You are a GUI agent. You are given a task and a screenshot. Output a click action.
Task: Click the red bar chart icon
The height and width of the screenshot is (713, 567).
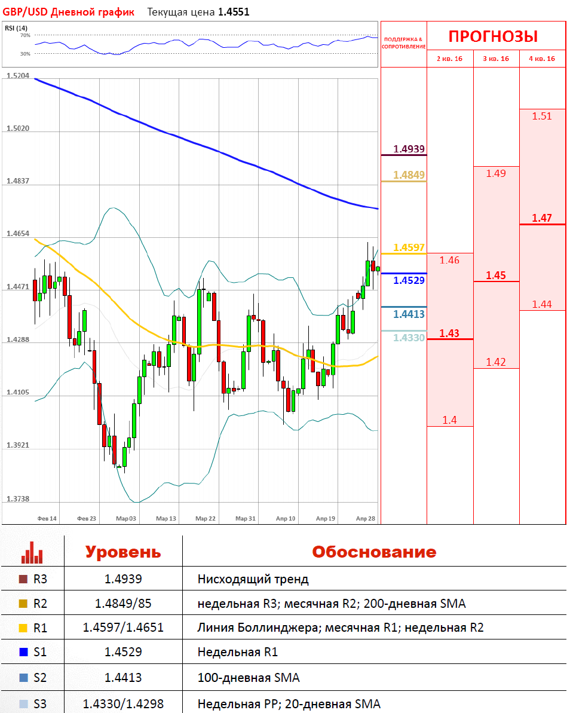pyautogui.click(x=32, y=552)
